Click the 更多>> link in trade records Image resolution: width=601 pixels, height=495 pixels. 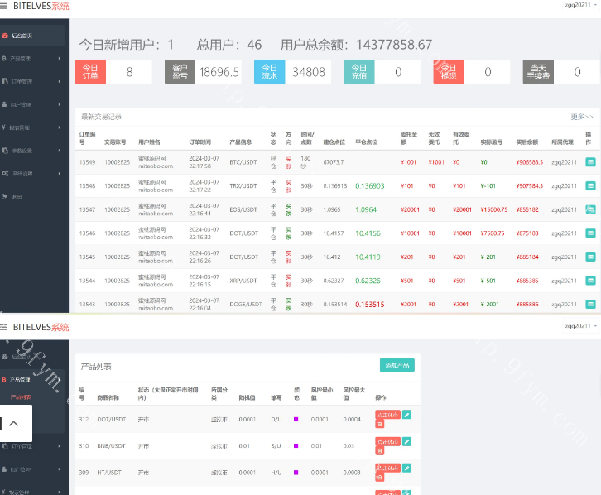[x=582, y=117]
